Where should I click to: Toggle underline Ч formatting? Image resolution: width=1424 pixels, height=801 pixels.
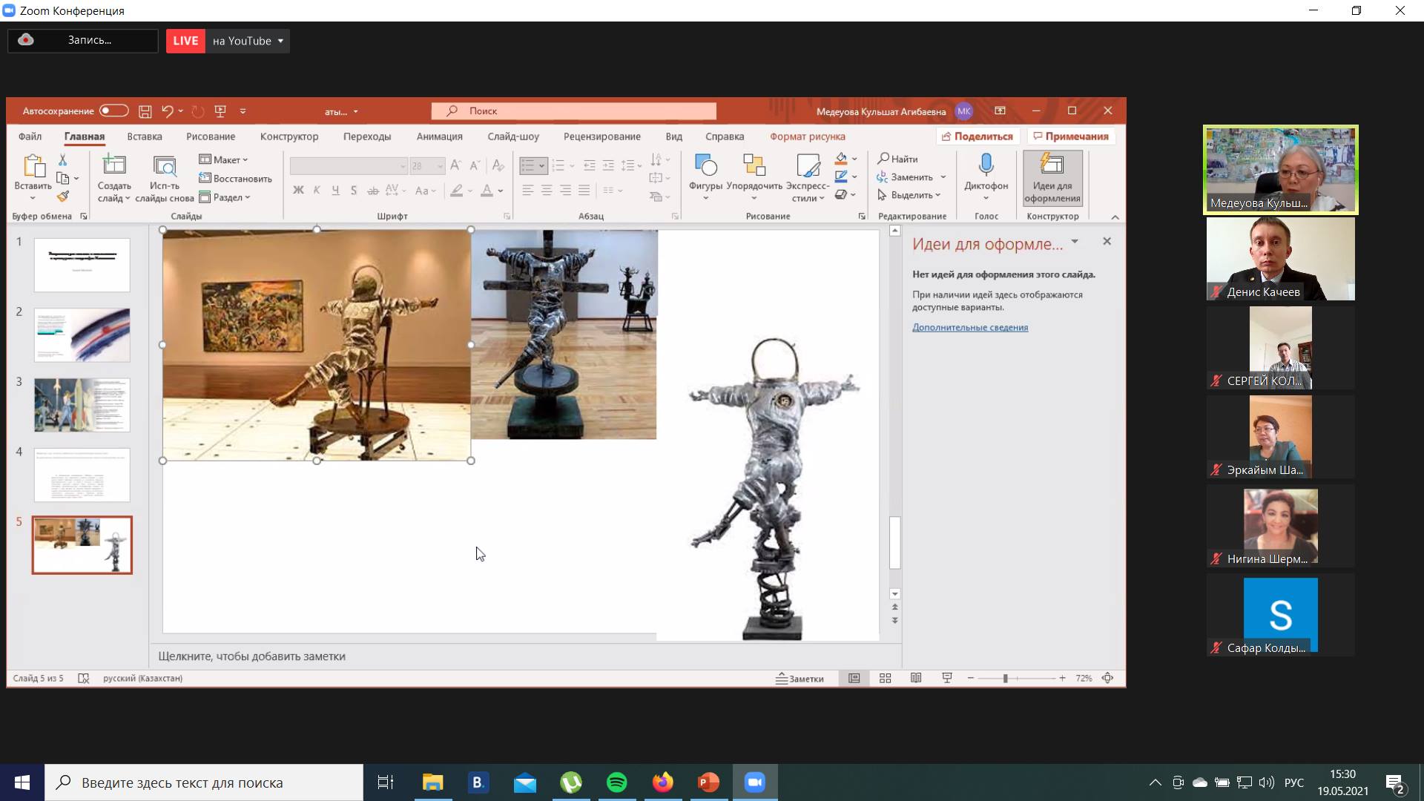click(335, 191)
